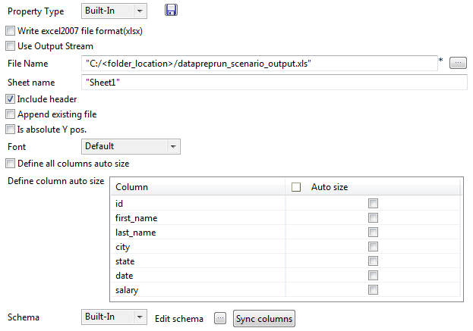Screen dimensions: 473x331
Task: Click the Edit schema ellipsis button
Action: tap(220, 318)
